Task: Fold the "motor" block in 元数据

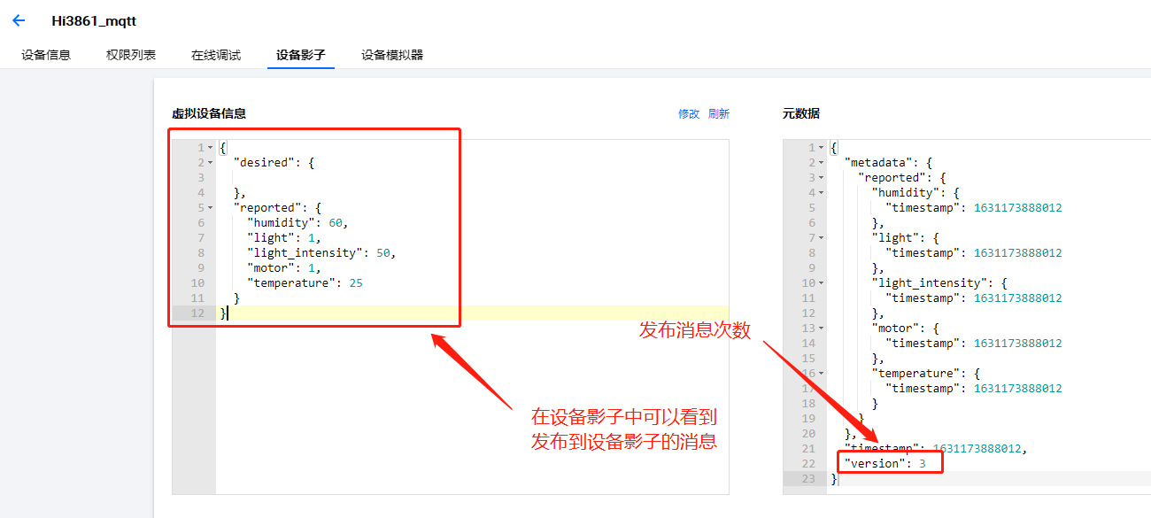Action: (x=821, y=329)
